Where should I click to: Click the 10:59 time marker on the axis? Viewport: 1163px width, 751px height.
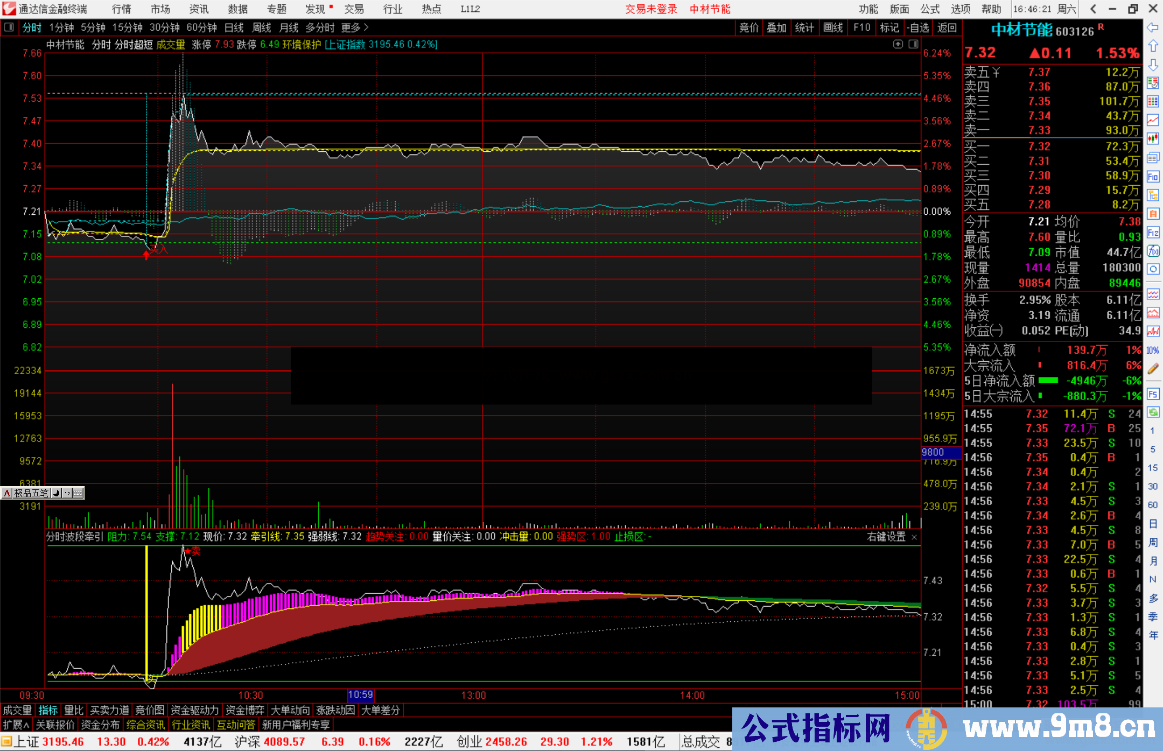pyautogui.click(x=360, y=695)
